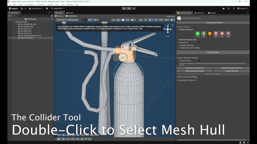Open the Layout dropdown
The height and width of the screenshot is (144, 257).
pos(243,9)
